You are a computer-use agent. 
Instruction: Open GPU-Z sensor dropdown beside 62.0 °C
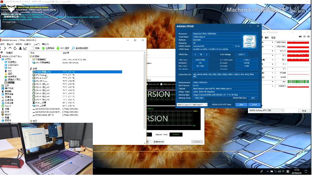tap(273, 51)
